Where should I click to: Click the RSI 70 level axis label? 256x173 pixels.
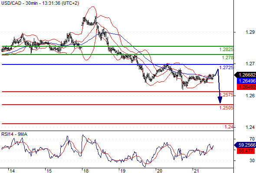pyautogui.click(x=252, y=139)
